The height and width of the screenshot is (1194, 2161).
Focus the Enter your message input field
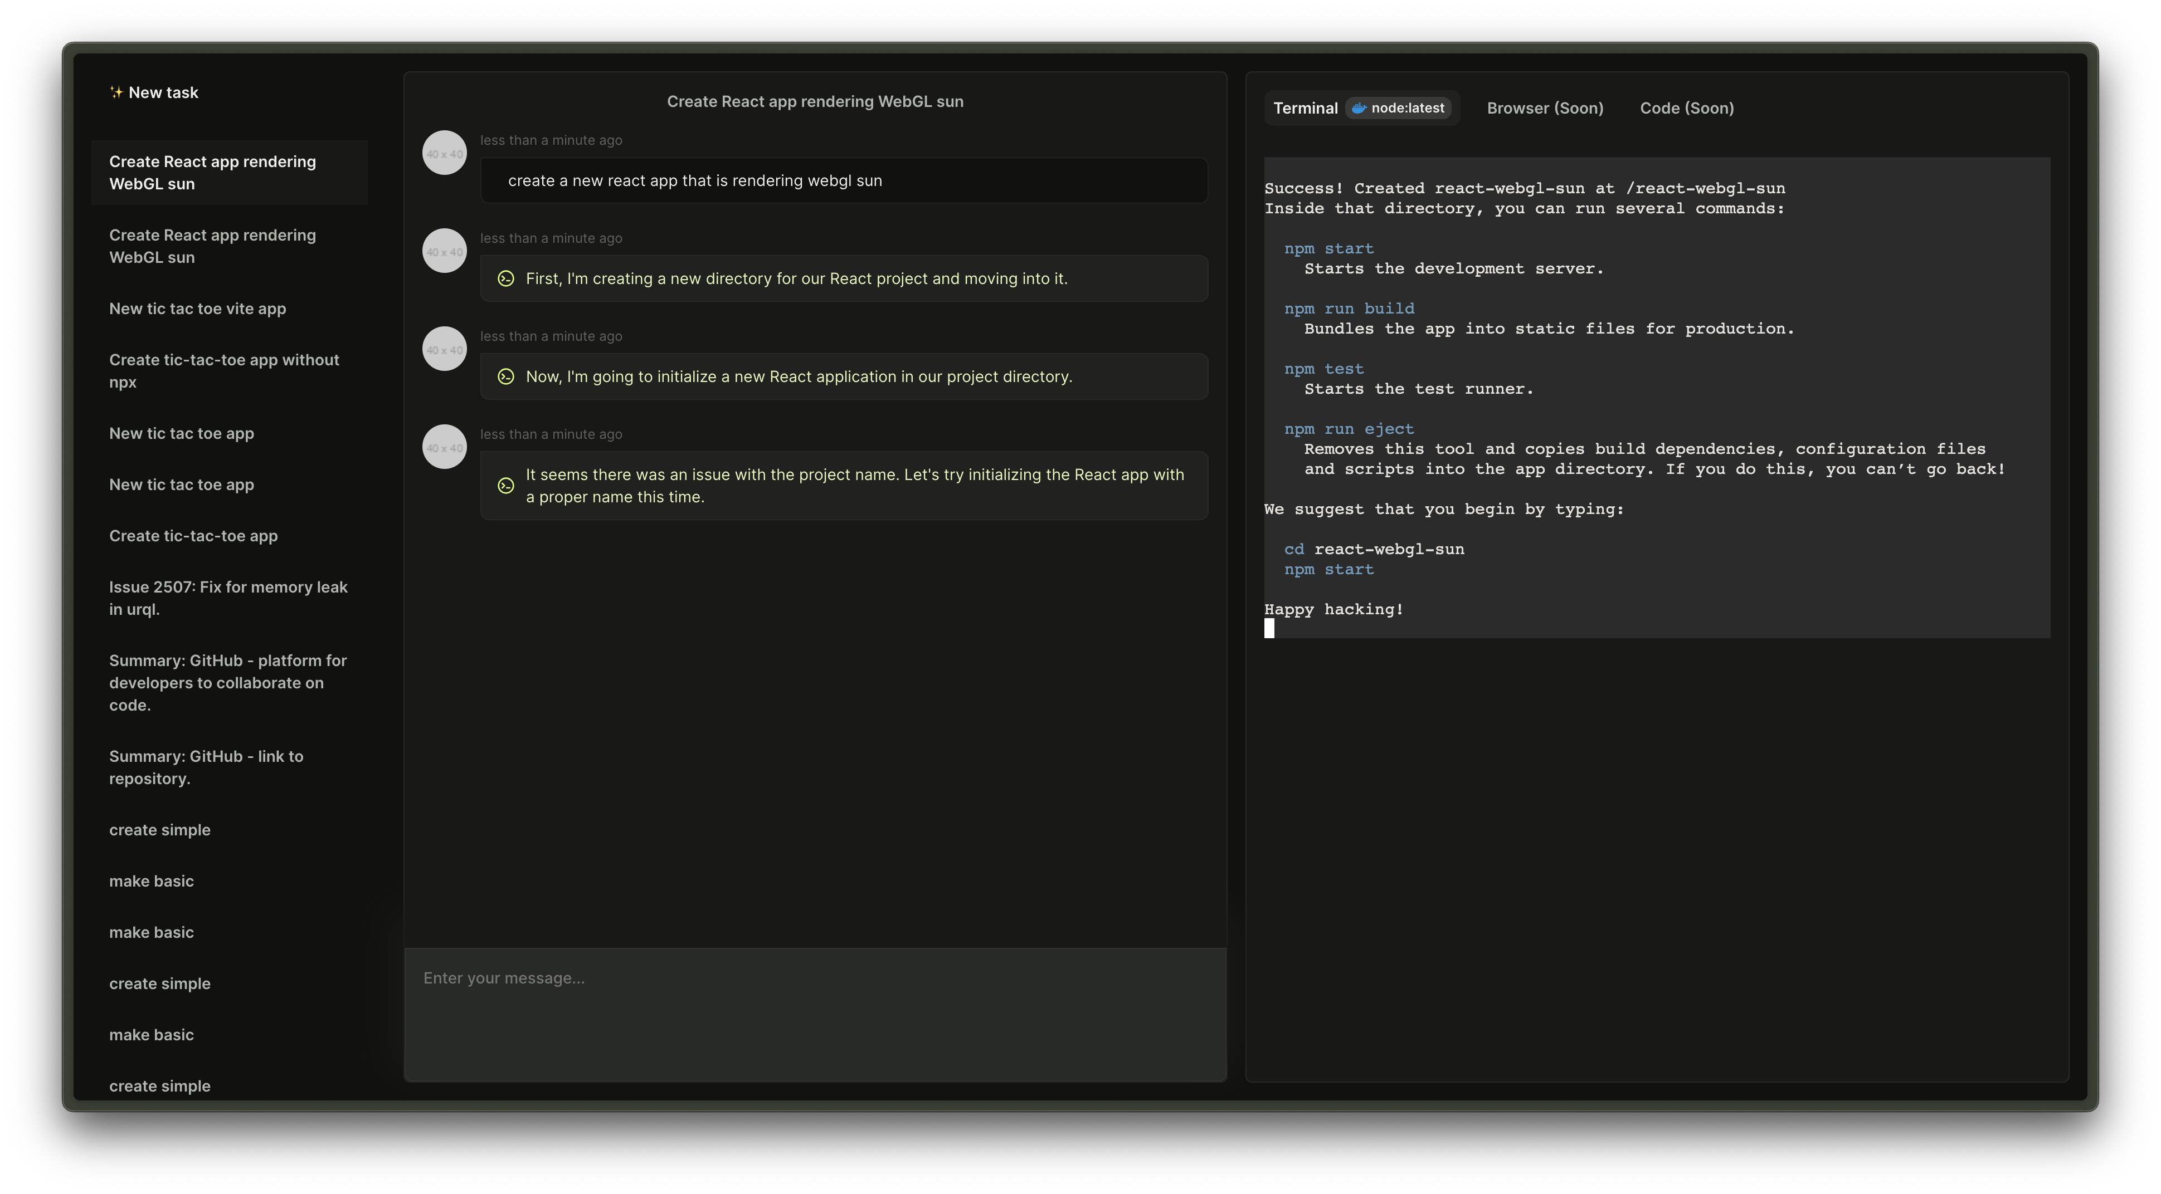(814, 1014)
